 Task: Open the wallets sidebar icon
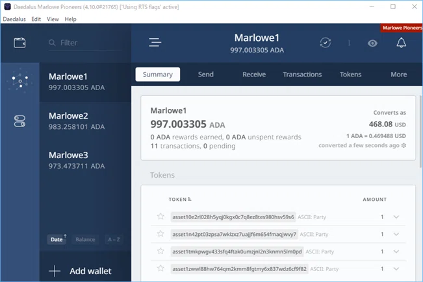19,43
